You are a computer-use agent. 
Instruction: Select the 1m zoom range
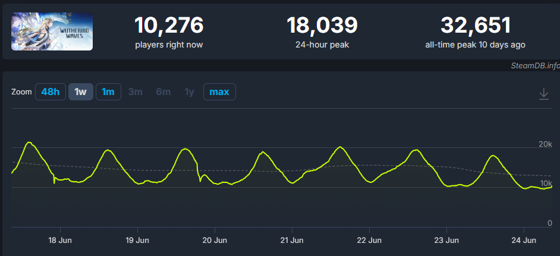tap(108, 91)
